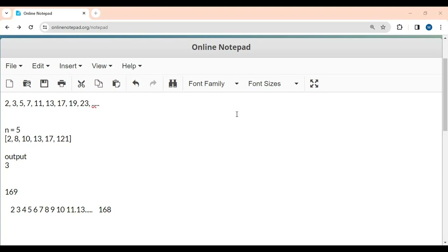The image size is (448, 252).
Task: Open the View menu
Action: click(102, 66)
